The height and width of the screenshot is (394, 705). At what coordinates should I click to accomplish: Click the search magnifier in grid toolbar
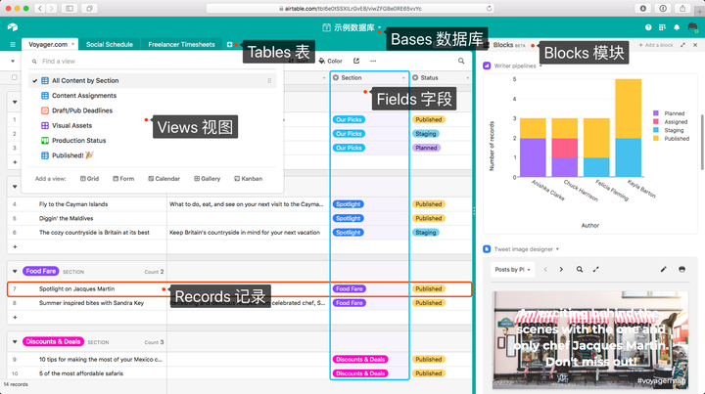461,61
